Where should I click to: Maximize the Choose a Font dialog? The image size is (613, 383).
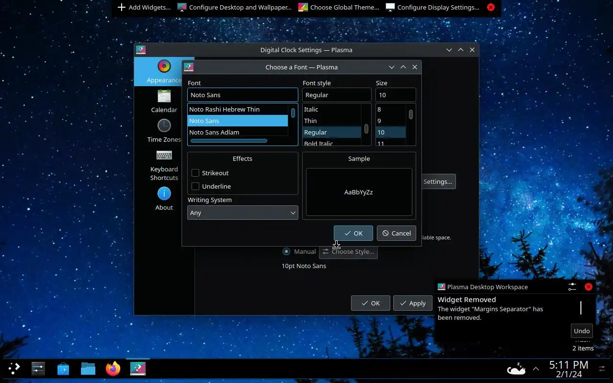(x=403, y=67)
